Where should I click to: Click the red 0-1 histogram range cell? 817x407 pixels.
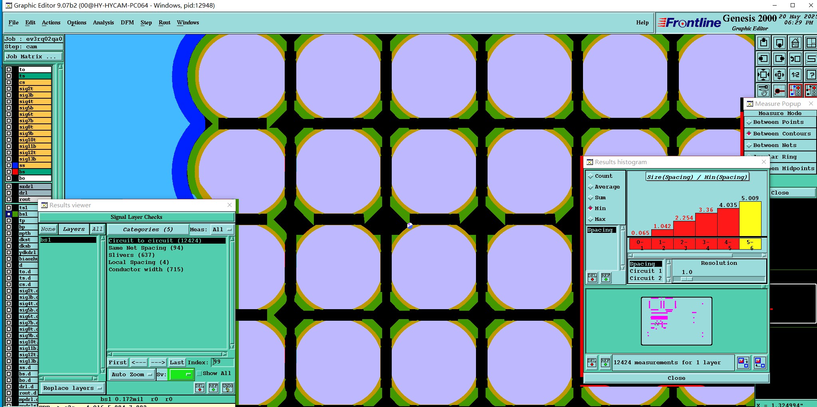[x=640, y=244]
